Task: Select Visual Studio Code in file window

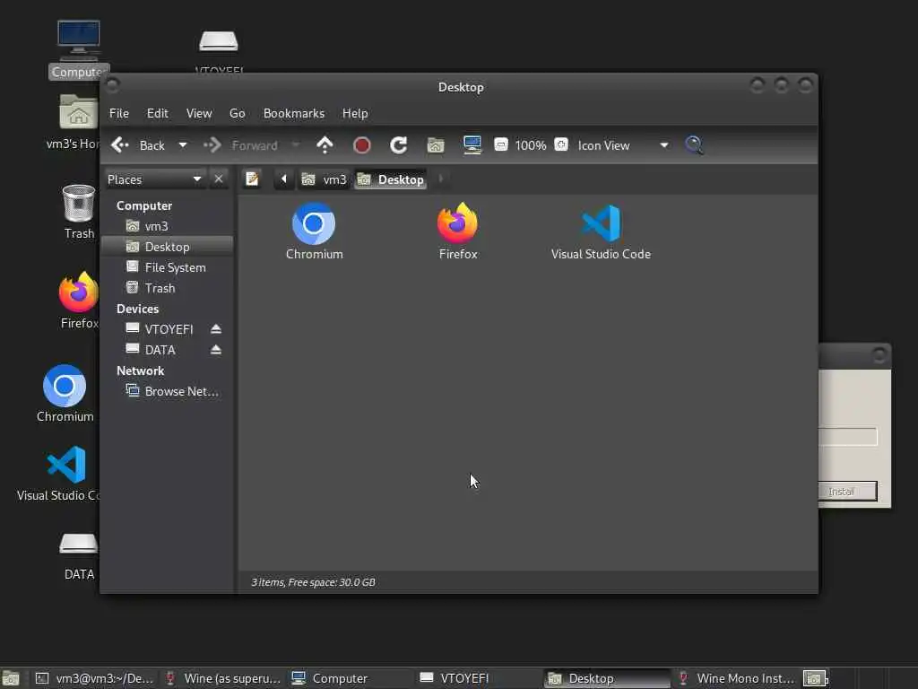Action: tap(601, 231)
